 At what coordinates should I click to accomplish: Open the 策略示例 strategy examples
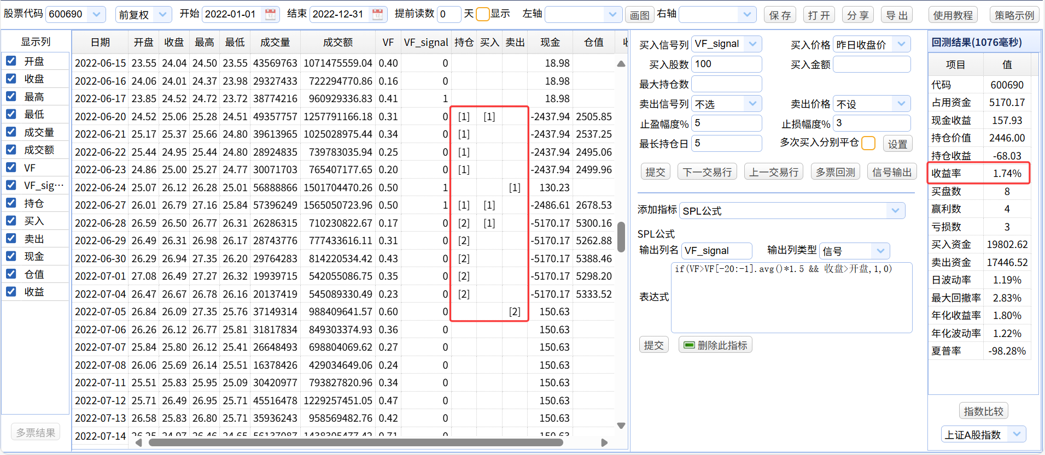(x=1014, y=15)
